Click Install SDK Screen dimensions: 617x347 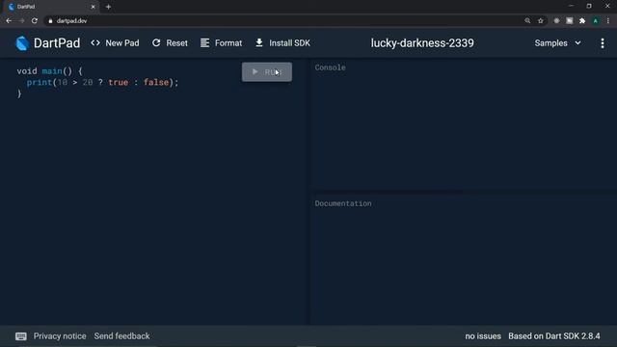[x=282, y=43]
